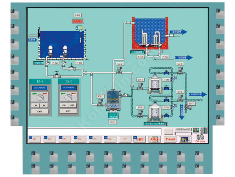Viewport: 235px width, 177px height.
Task: Switch to the Trend page
Action: click(x=170, y=139)
